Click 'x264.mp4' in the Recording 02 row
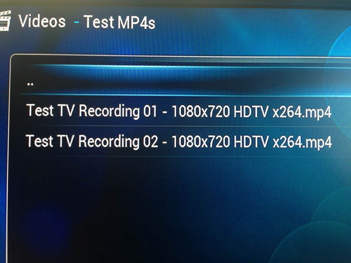Screen dimensions: 351x263 coord(302,142)
